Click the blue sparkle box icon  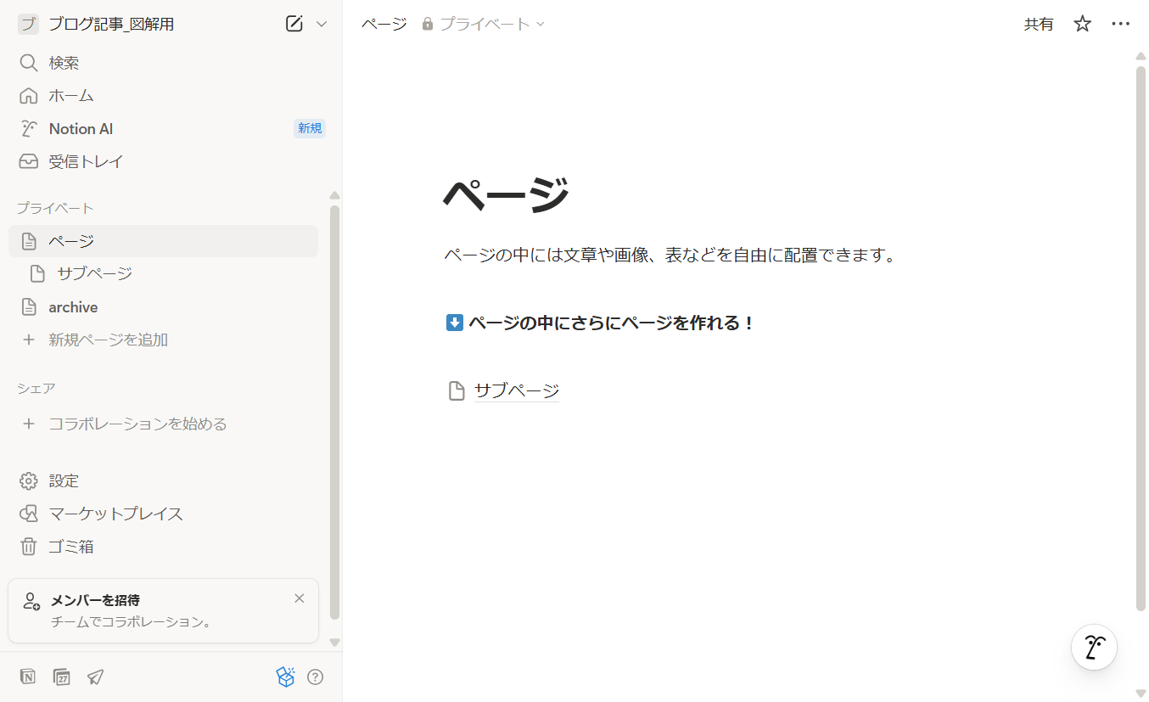285,677
